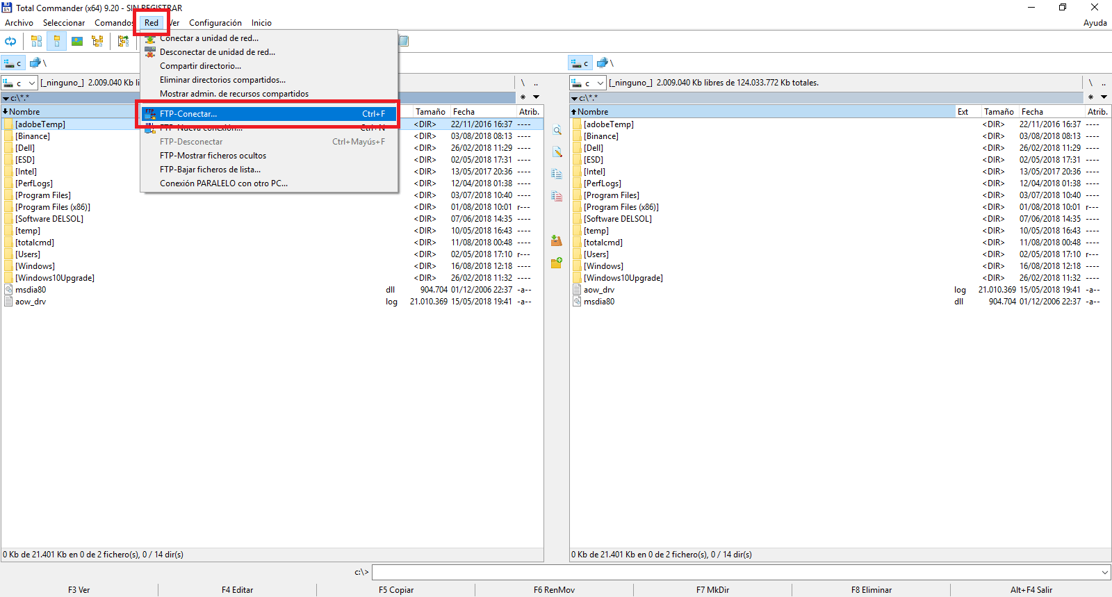Viewport: 1112px width, 597px height.
Task: Toggle the full file view toolbar icon
Action: pos(57,41)
